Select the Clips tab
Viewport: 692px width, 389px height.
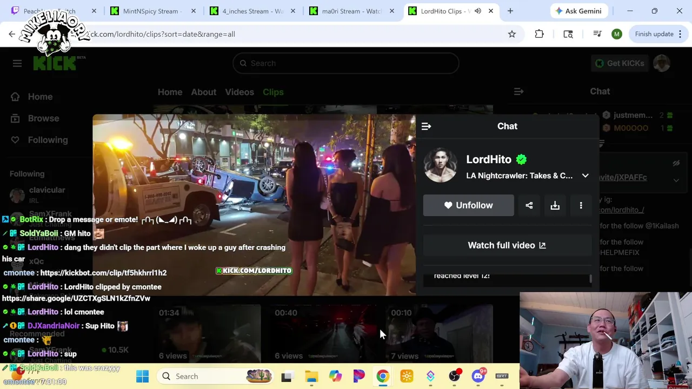coord(273,92)
